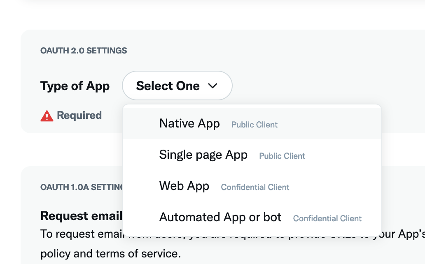This screenshot has height=264, width=425.
Task: Click the chevron arrow inside Select One
Action: pyautogui.click(x=213, y=86)
